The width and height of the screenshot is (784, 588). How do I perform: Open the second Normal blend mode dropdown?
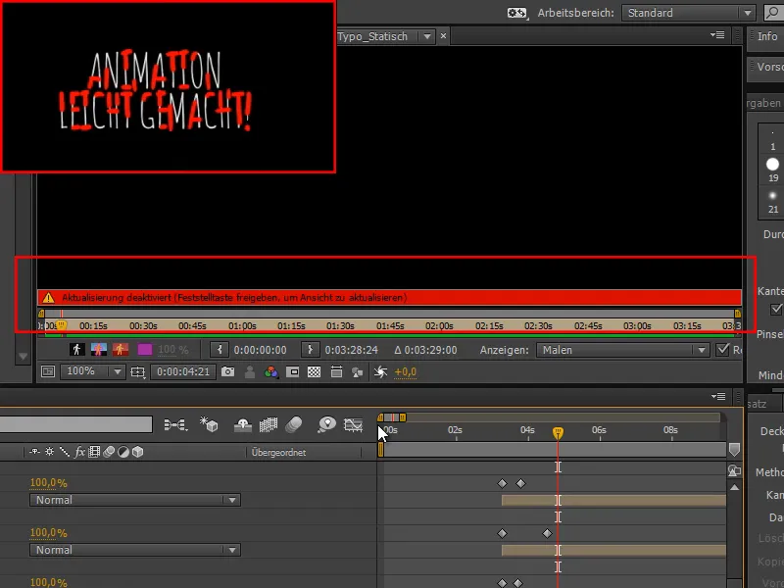click(135, 550)
